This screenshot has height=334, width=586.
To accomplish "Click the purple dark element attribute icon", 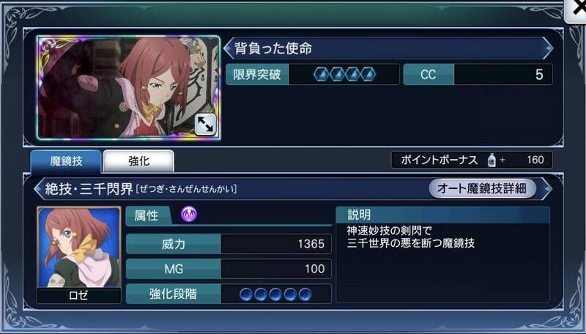I will point(189,214).
